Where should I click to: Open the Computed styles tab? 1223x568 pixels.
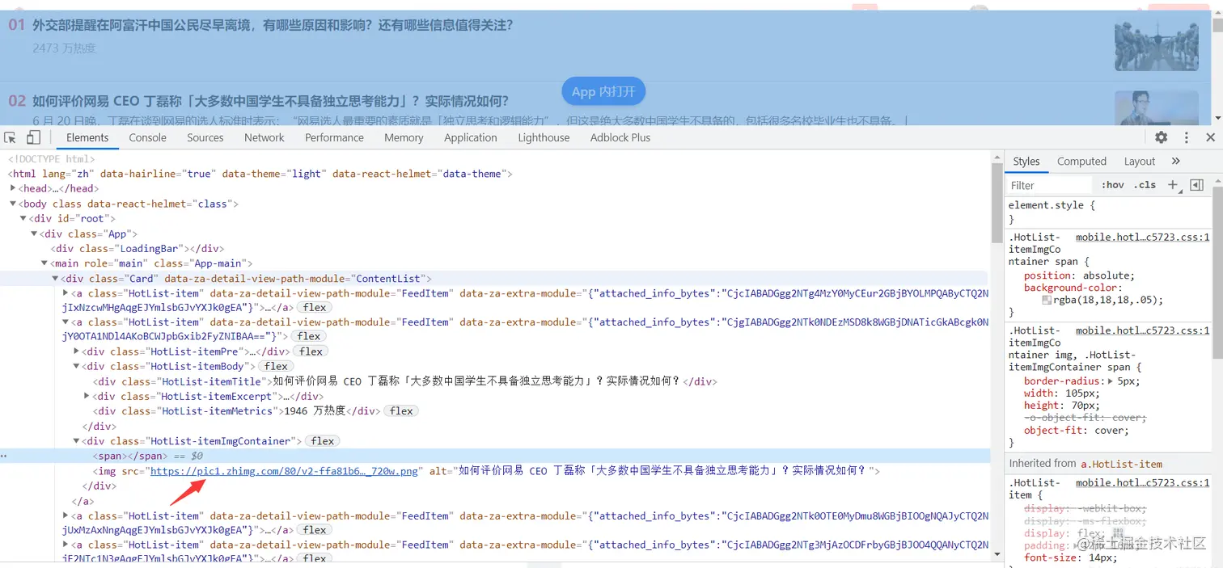1081,161
